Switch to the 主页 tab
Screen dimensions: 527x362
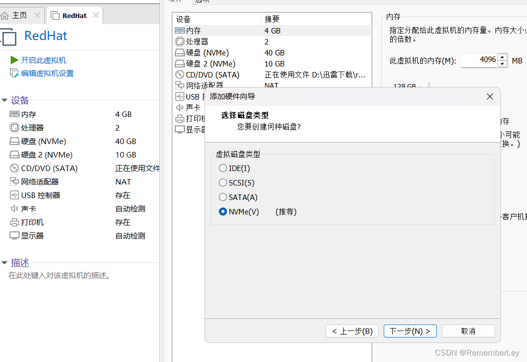tap(20, 15)
